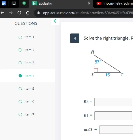Screen dimensions: 133x140
Task: Open question labeled Item 2
Action: [29, 50]
